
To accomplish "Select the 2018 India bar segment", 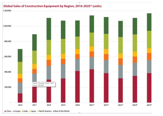I will (x=49, y=63).
